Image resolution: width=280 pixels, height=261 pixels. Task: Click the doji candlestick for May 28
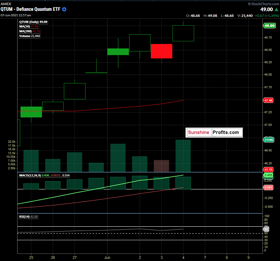tap(96, 73)
